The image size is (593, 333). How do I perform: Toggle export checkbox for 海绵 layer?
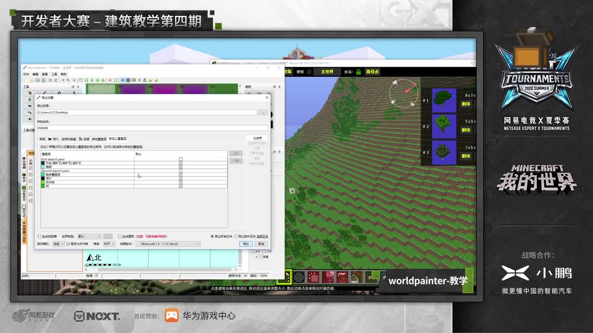tap(181, 167)
